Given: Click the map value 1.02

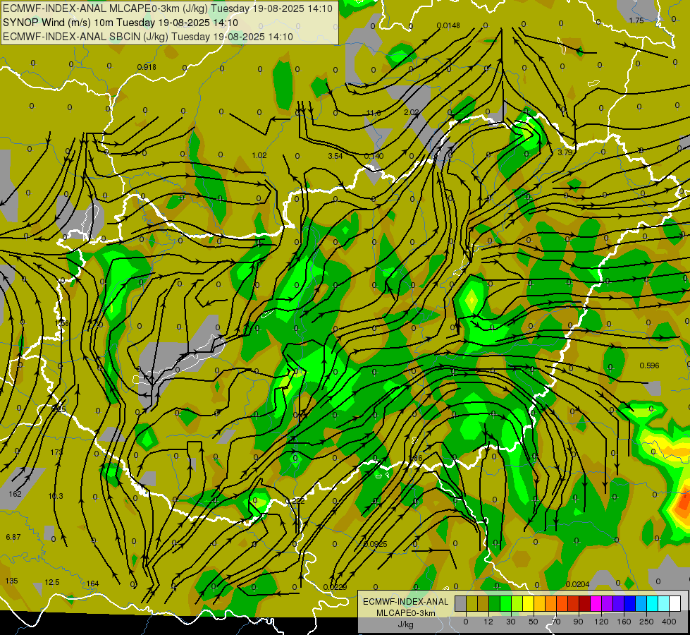Looking at the screenshot, I should click(x=259, y=155).
